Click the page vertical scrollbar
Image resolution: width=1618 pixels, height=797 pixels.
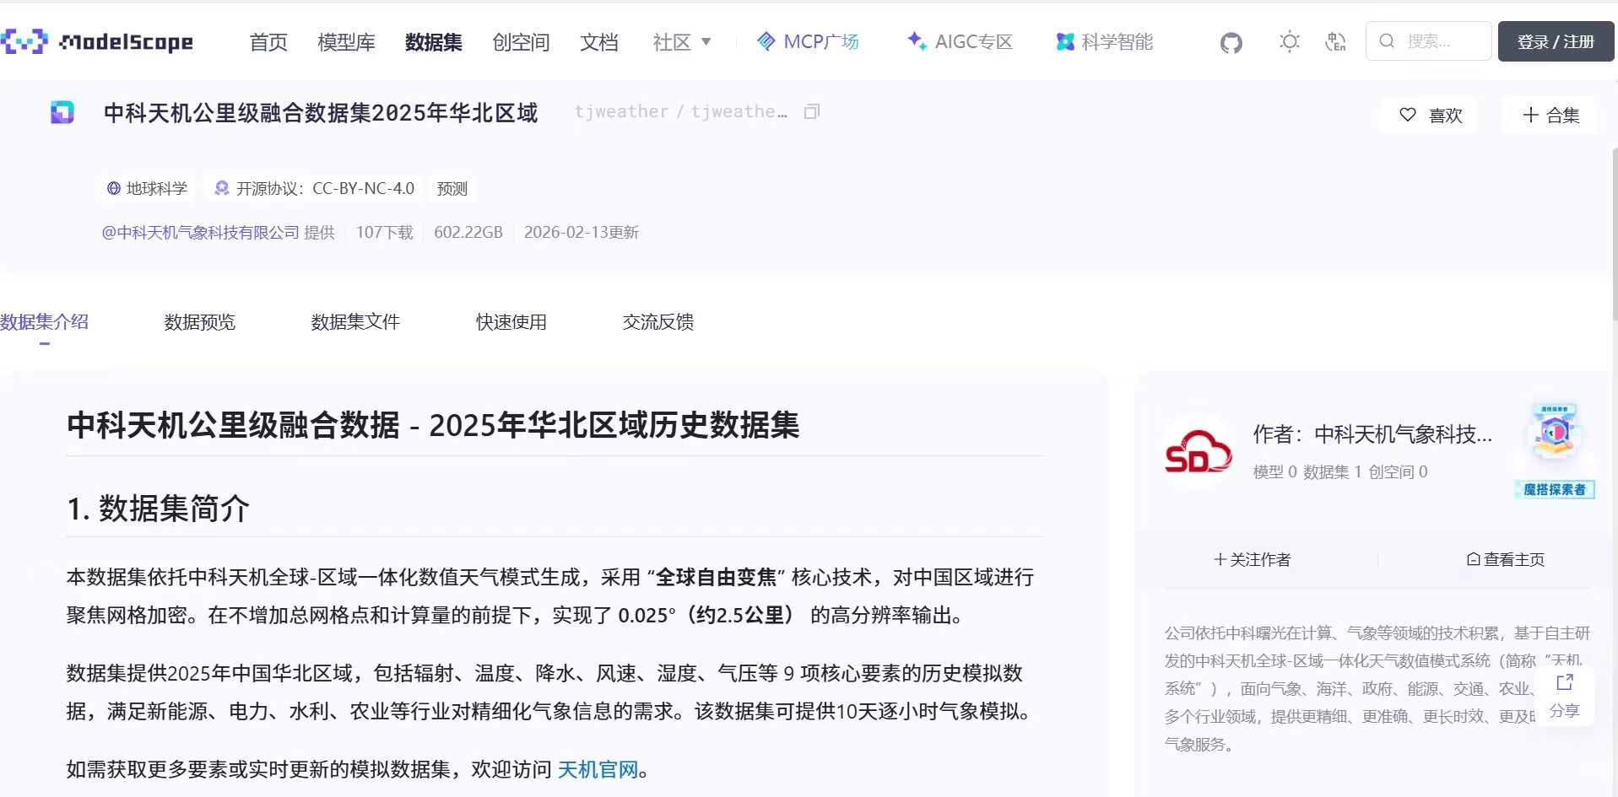[x=1615, y=236]
